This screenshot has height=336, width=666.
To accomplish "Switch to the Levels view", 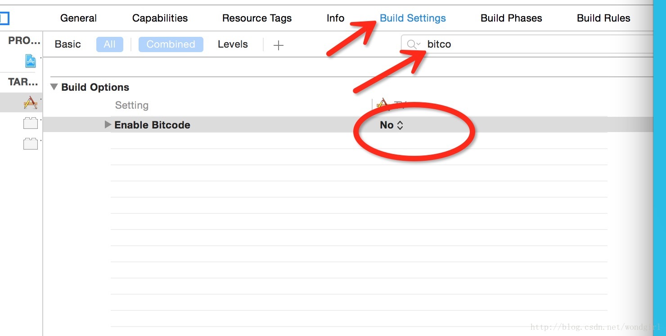I will (233, 44).
